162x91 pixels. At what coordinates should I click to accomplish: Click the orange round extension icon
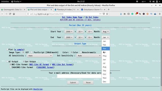point(148,14)
